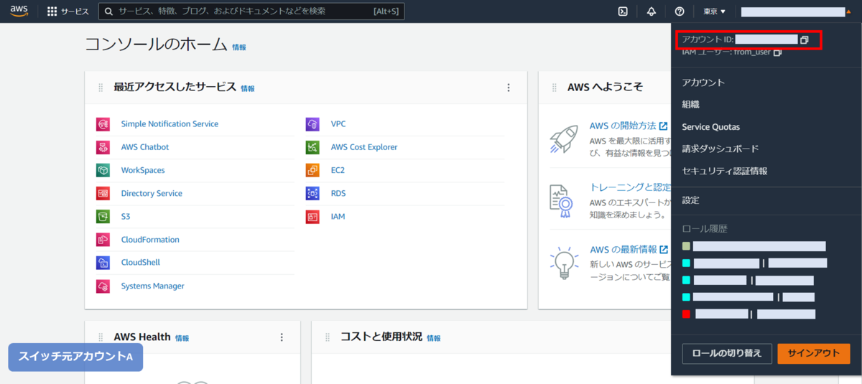Viewport: 862px width, 384px height.
Task: Click the AWS logo home icon
Action: click(19, 11)
